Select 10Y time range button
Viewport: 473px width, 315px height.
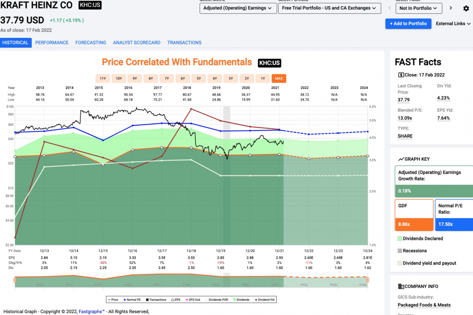(x=119, y=79)
